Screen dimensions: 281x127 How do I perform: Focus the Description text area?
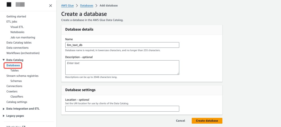coord(122,68)
